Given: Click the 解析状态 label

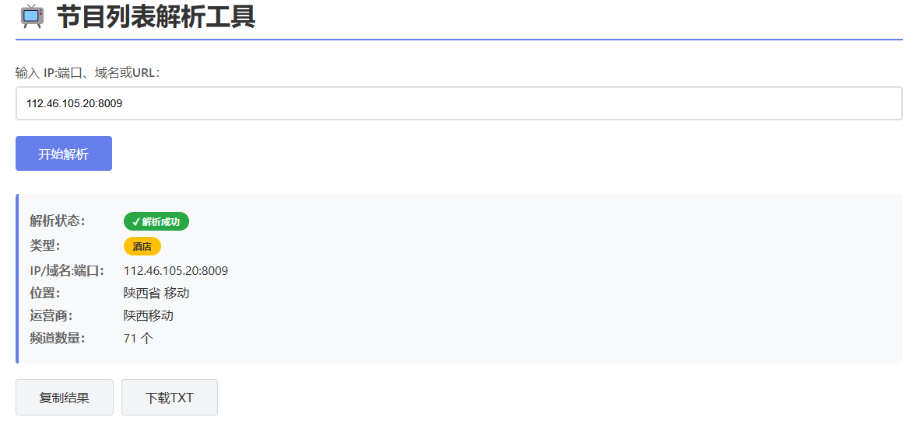Looking at the screenshot, I should 58,221.
